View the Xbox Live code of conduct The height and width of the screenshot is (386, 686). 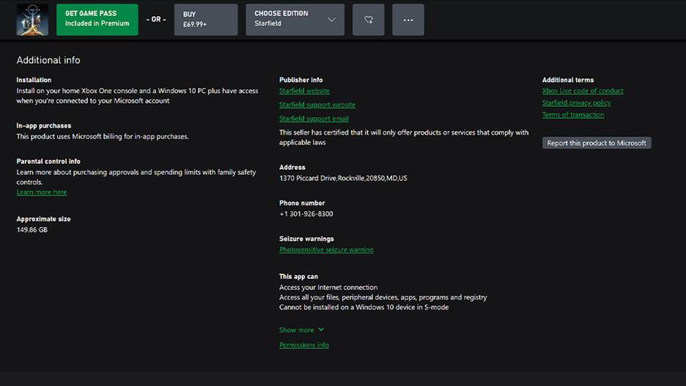click(583, 91)
